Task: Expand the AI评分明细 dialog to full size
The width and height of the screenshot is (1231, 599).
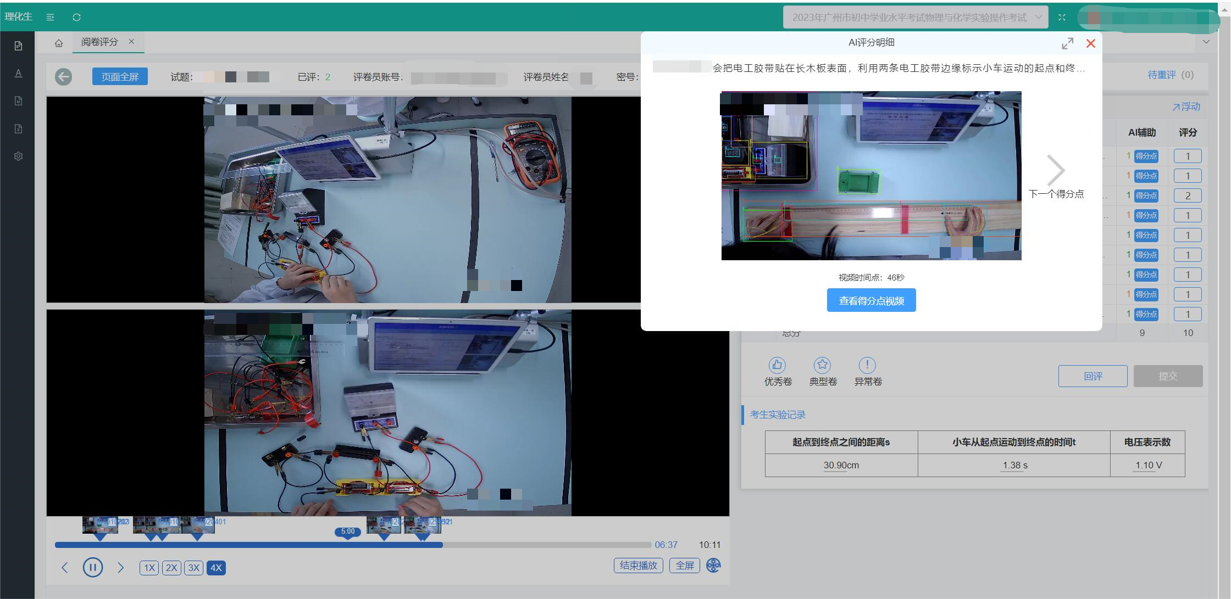Action: 1067,43
